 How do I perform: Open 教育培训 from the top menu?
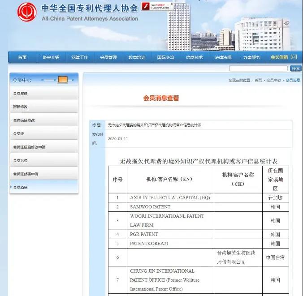tap(137, 57)
